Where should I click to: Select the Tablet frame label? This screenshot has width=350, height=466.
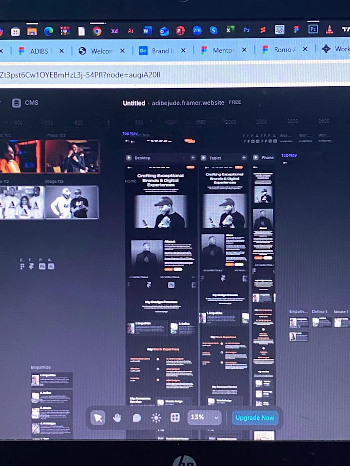pos(215,158)
